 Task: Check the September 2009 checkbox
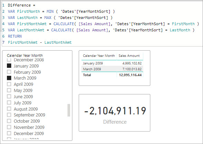click(x=9, y=115)
